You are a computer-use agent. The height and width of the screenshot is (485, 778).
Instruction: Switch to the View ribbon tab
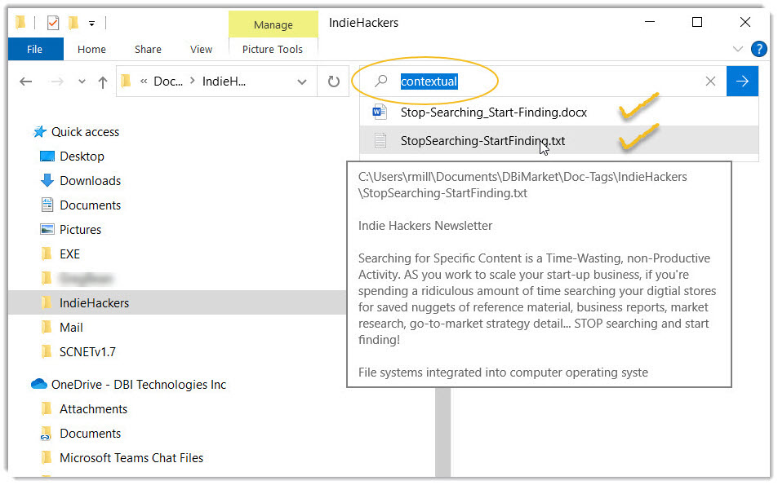point(201,49)
